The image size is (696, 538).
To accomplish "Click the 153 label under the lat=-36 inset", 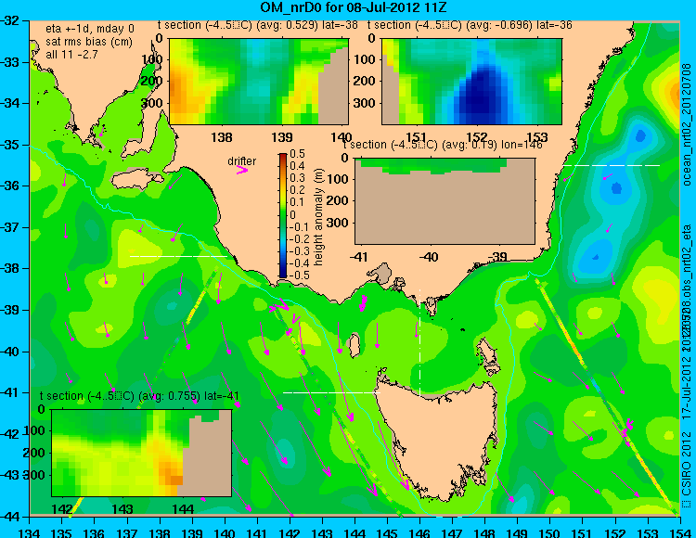I will [x=537, y=137].
